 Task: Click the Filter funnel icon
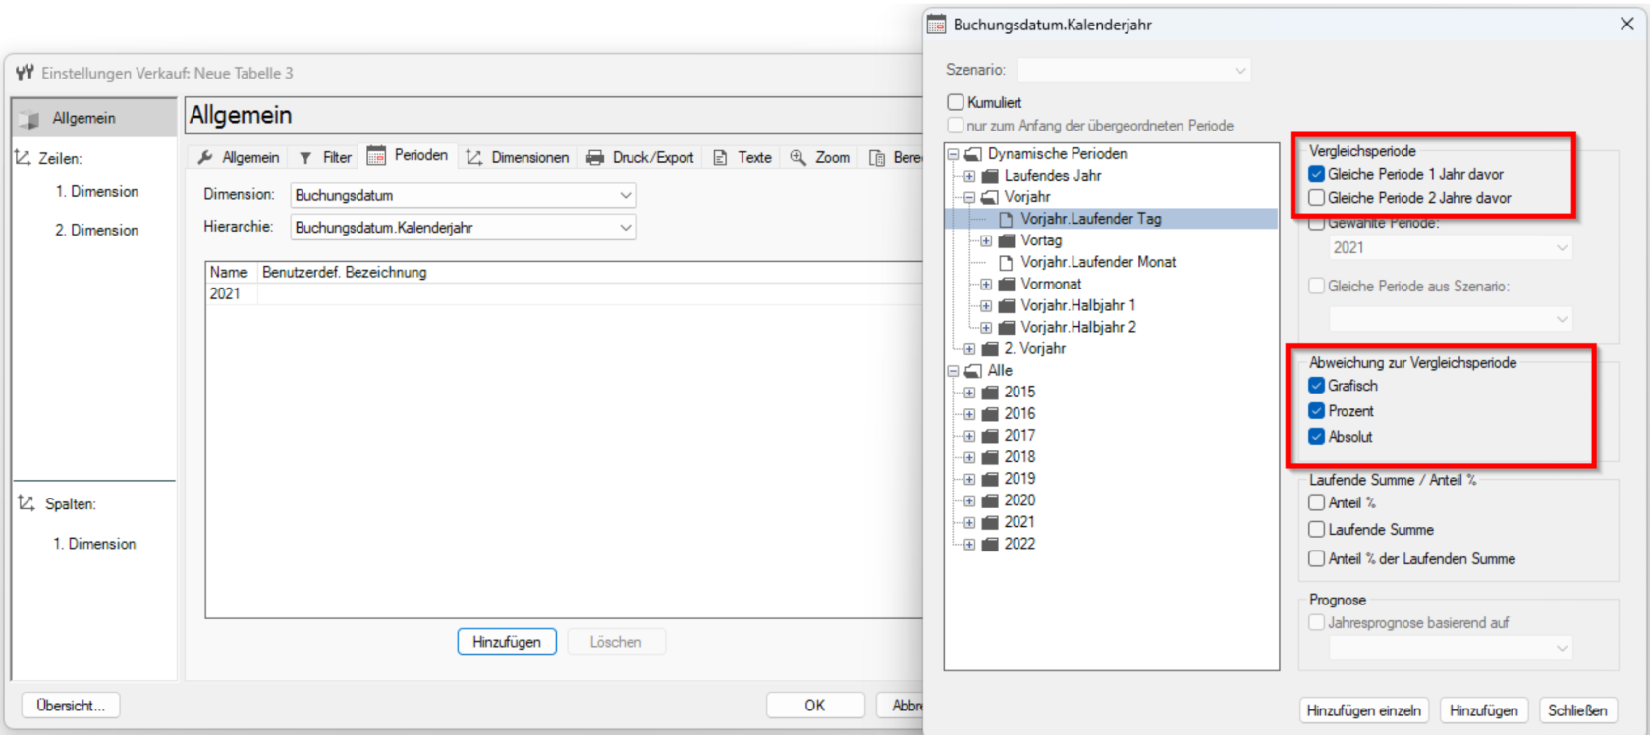pos(305,158)
